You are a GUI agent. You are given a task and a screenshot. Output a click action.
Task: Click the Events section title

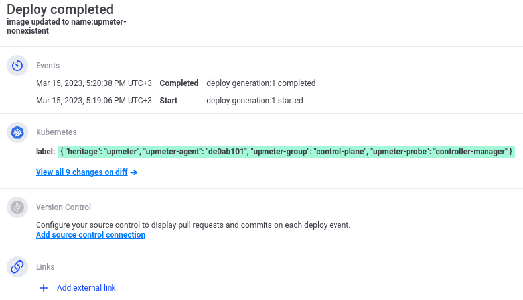pos(48,66)
